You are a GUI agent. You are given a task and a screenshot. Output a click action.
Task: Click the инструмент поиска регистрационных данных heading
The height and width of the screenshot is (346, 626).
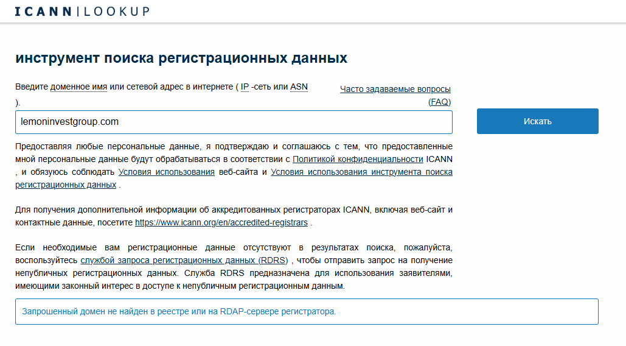click(x=181, y=58)
